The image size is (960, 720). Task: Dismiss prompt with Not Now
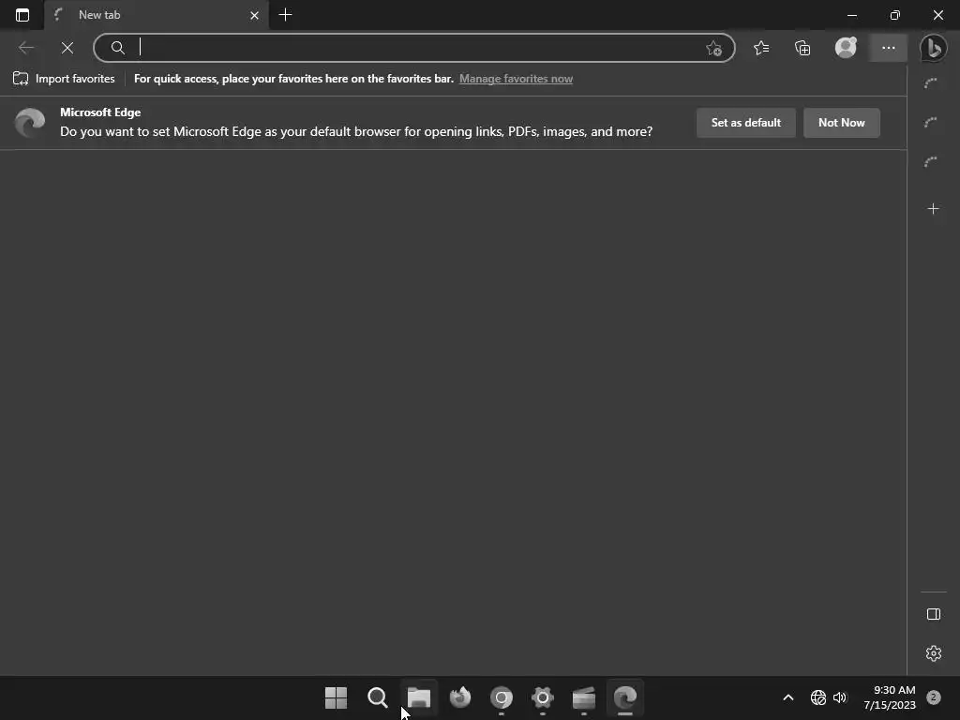click(841, 123)
